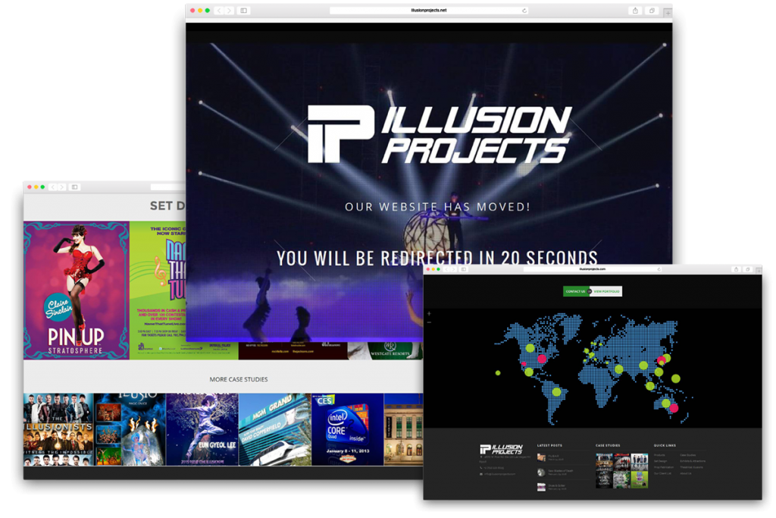Show all tabs in the top Safari window

click(651, 11)
